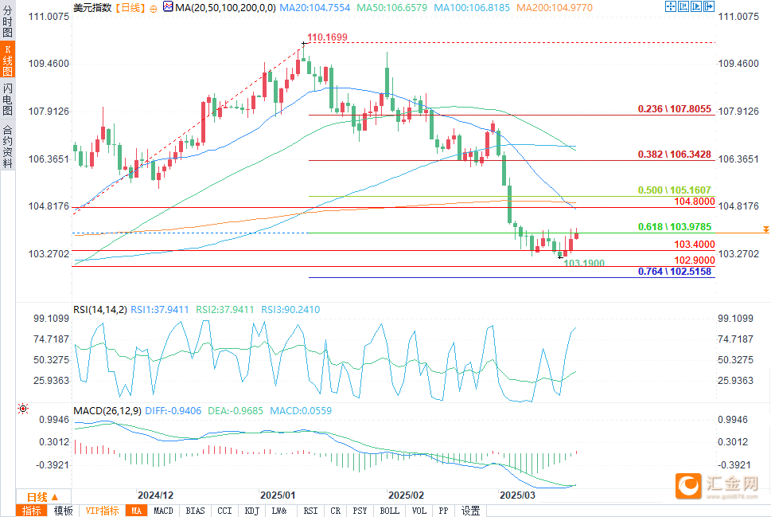The width and height of the screenshot is (771, 517).
Task: Click the DEA:-0.9685 value
Action: [236, 410]
